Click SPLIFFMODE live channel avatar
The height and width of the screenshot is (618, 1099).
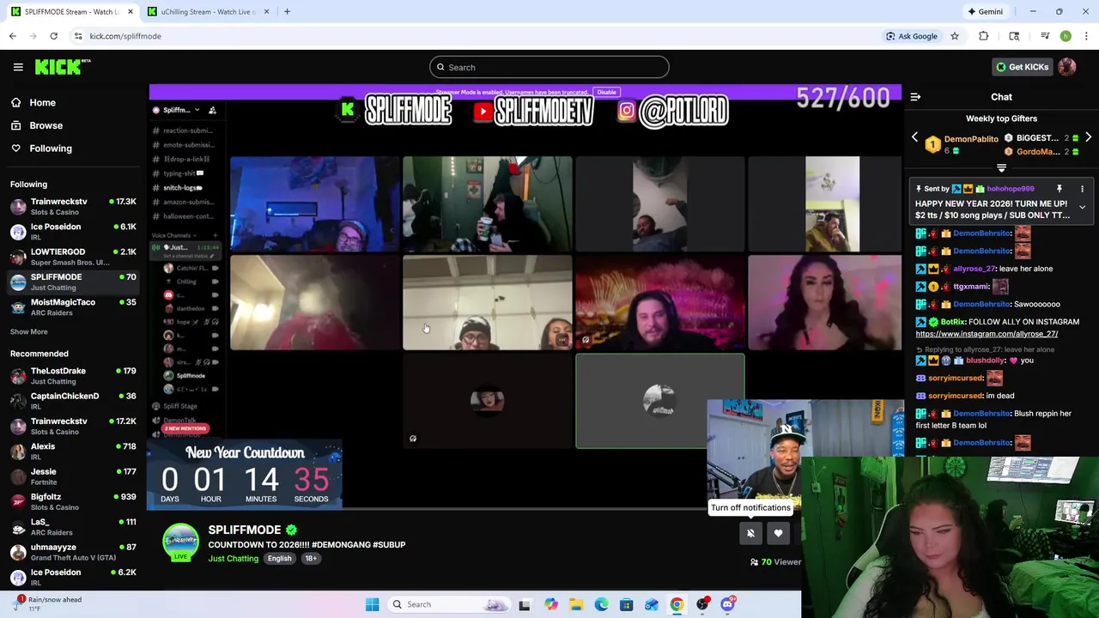(x=180, y=542)
